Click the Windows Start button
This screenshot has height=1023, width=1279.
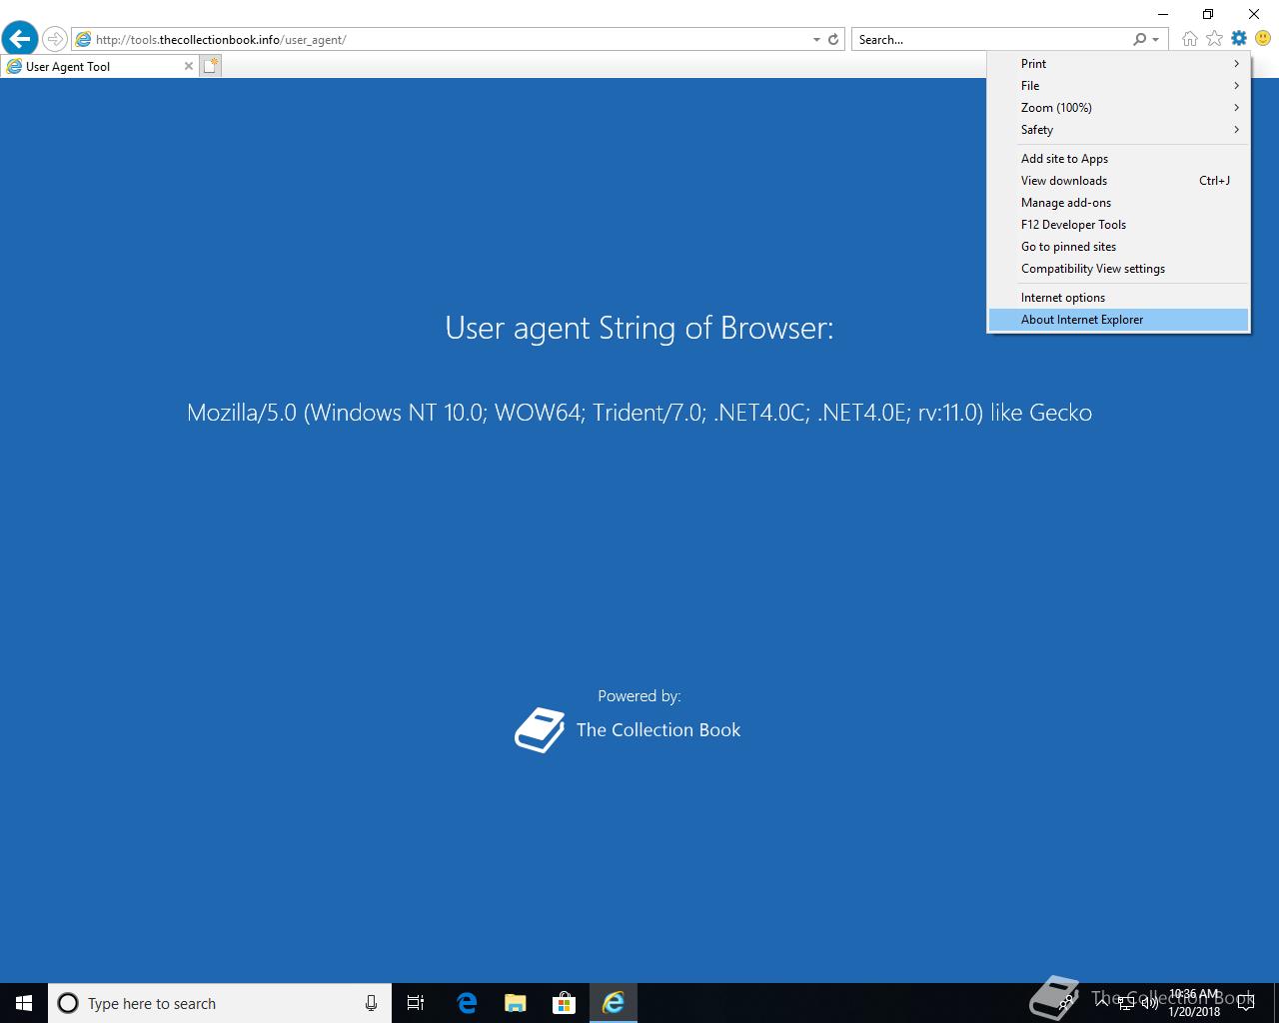coord(24,1003)
